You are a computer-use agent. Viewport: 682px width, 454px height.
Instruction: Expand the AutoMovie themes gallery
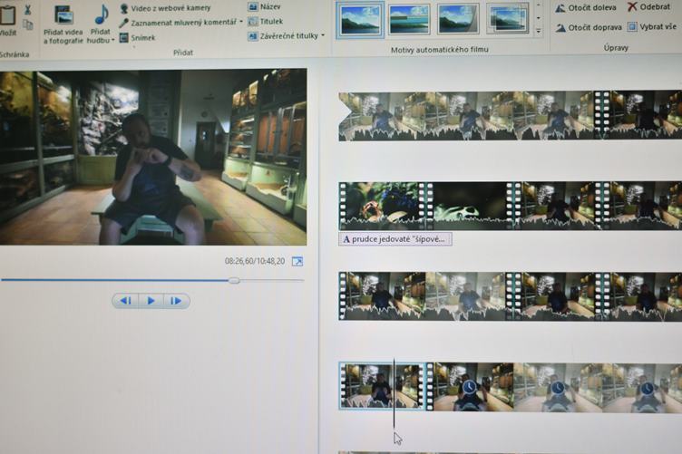point(539,32)
